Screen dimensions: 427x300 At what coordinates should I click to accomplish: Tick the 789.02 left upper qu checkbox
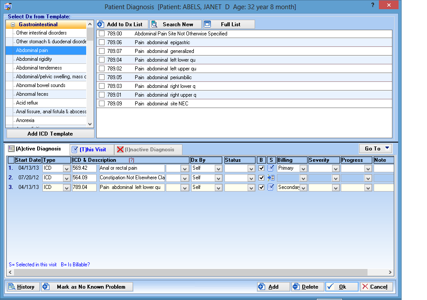click(x=101, y=69)
